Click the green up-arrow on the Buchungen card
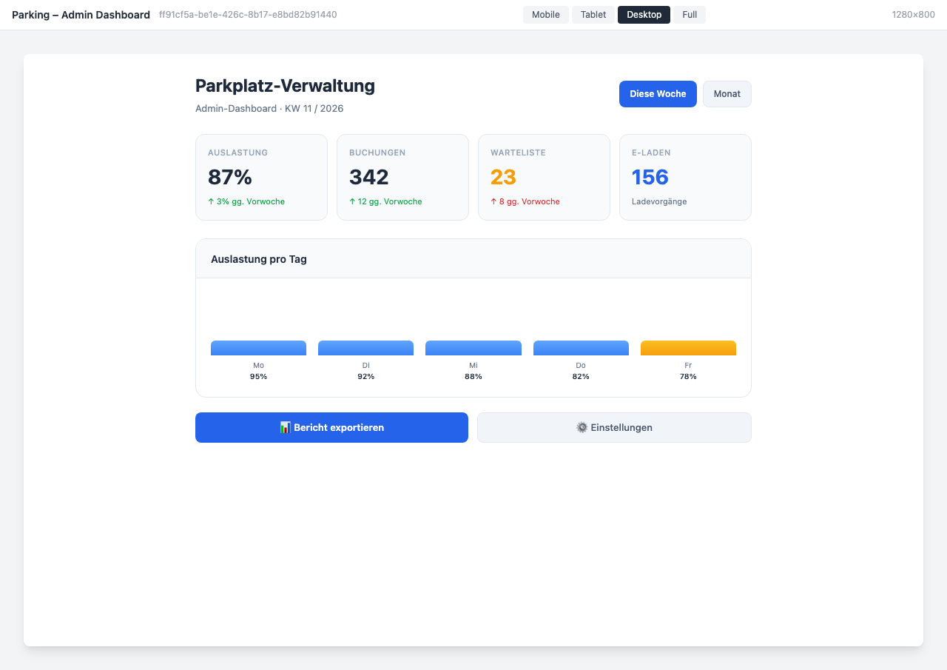Screen dimensions: 947x670 coord(353,201)
